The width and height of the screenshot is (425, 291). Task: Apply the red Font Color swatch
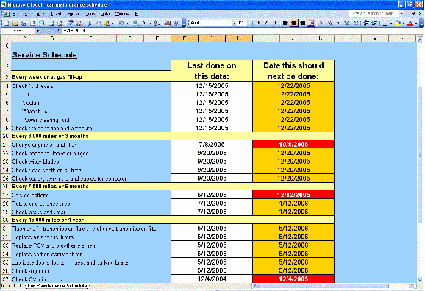click(410, 23)
